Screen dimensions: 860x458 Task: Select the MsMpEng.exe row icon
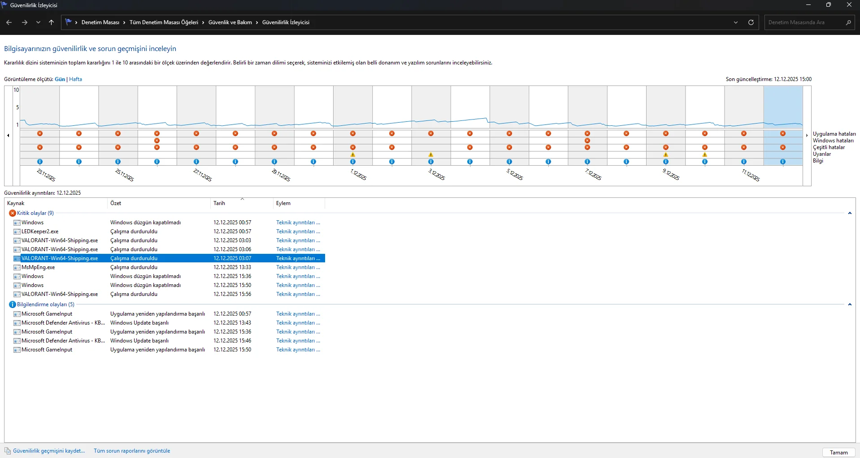pos(17,267)
